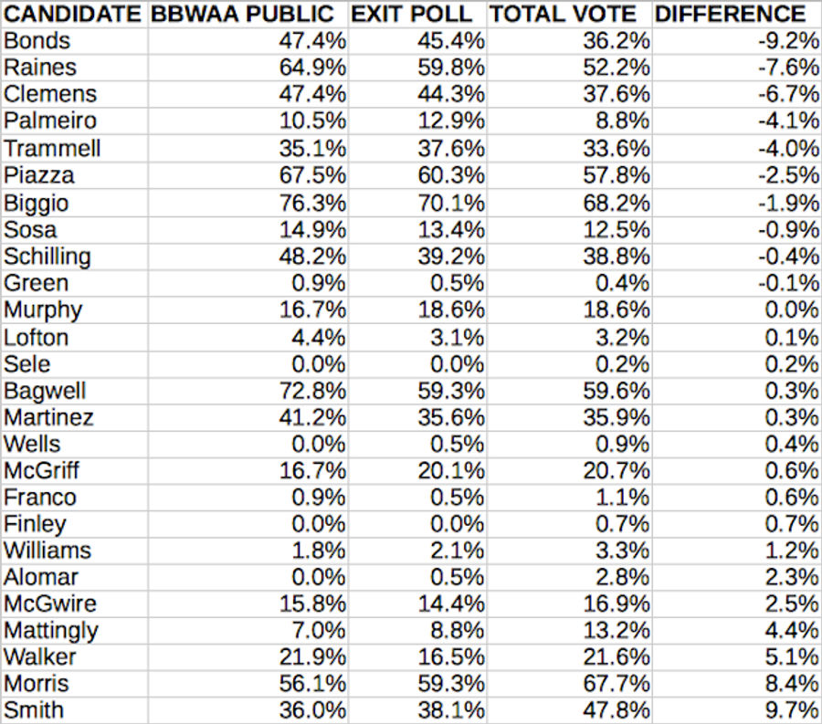Screen dimensions: 822x724
Task: Select the BBWAA PUBLIC header cell
Action: [248, 14]
